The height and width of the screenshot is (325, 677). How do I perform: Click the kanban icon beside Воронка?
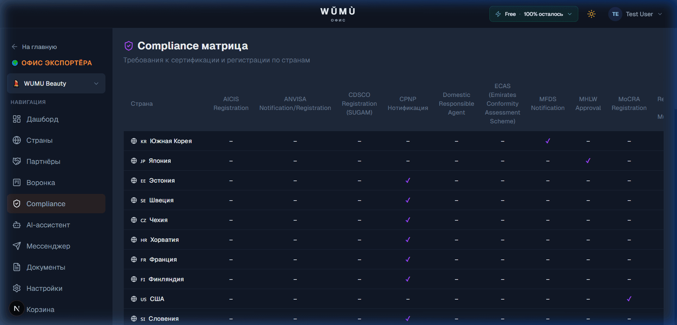click(17, 183)
